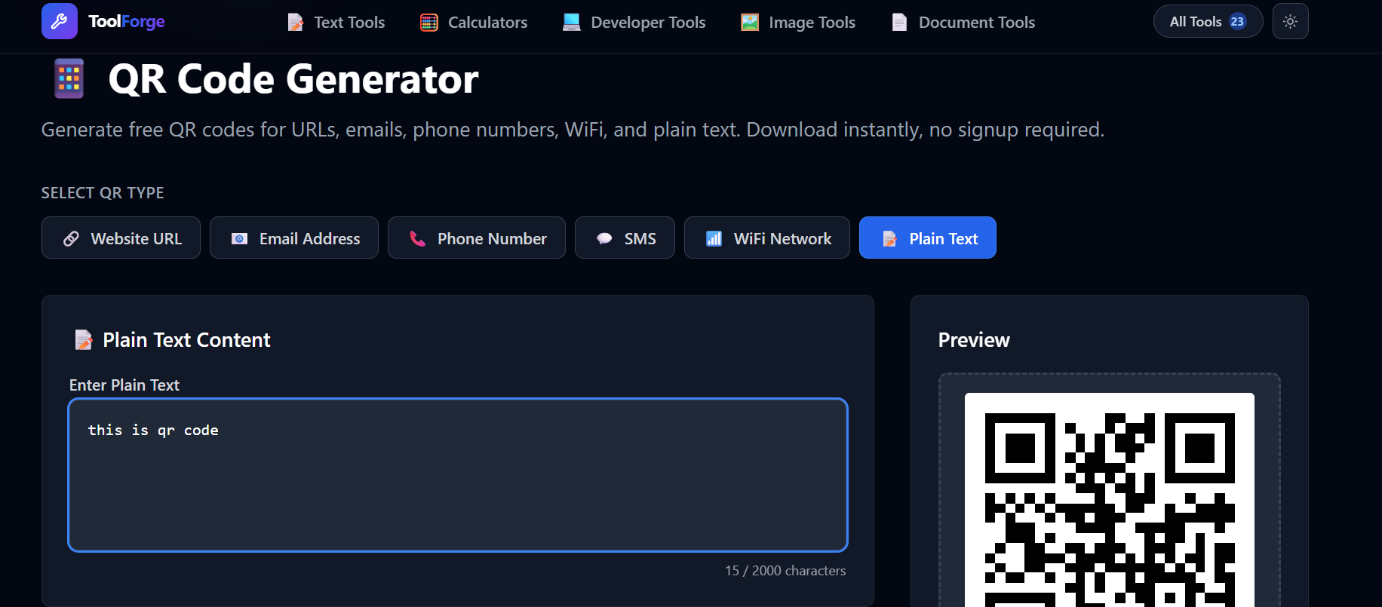Click the 'Enter Plain Text' label

click(124, 385)
